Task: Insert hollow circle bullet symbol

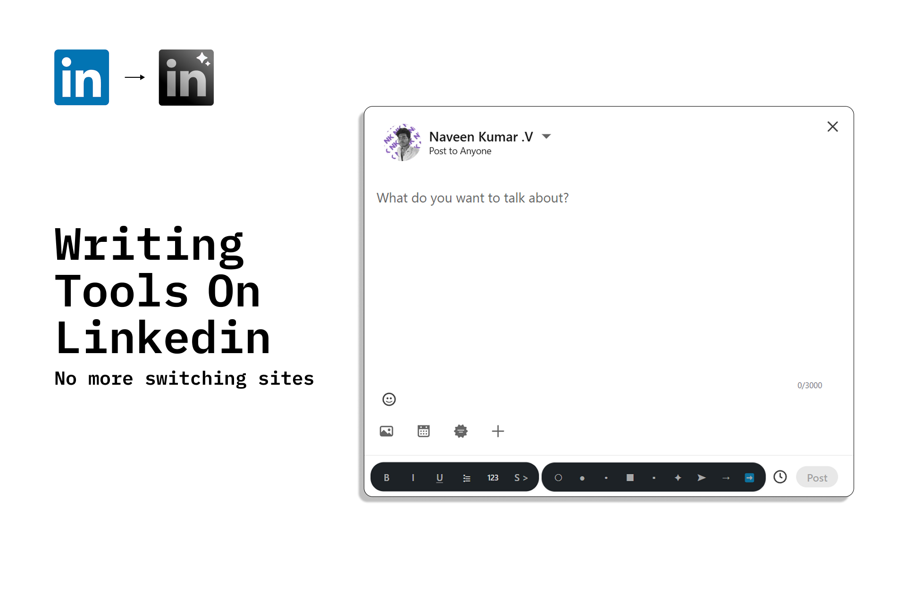Action: coord(558,478)
